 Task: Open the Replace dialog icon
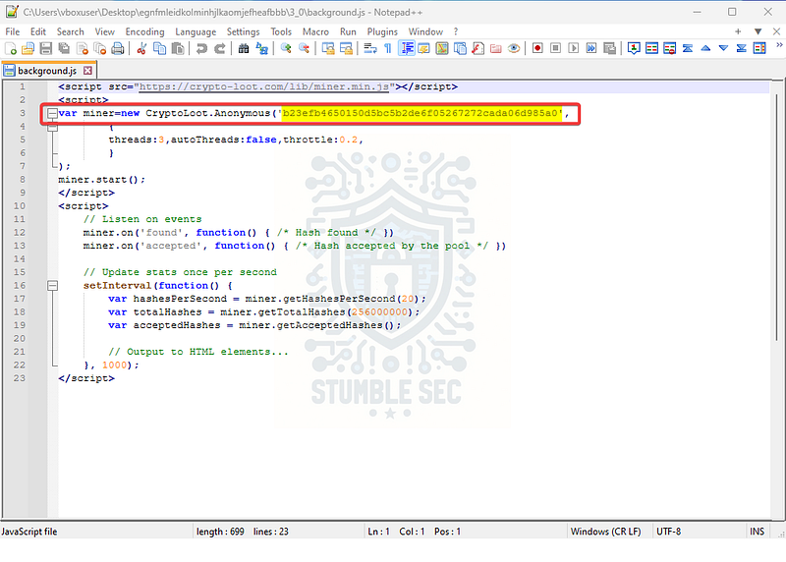point(261,48)
